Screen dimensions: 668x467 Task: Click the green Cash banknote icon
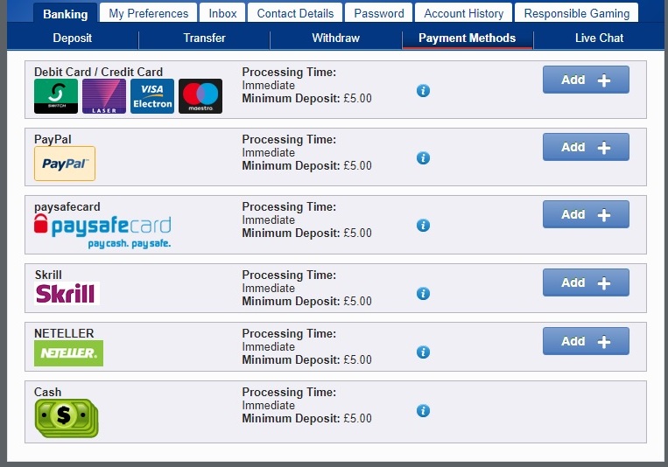tap(67, 418)
